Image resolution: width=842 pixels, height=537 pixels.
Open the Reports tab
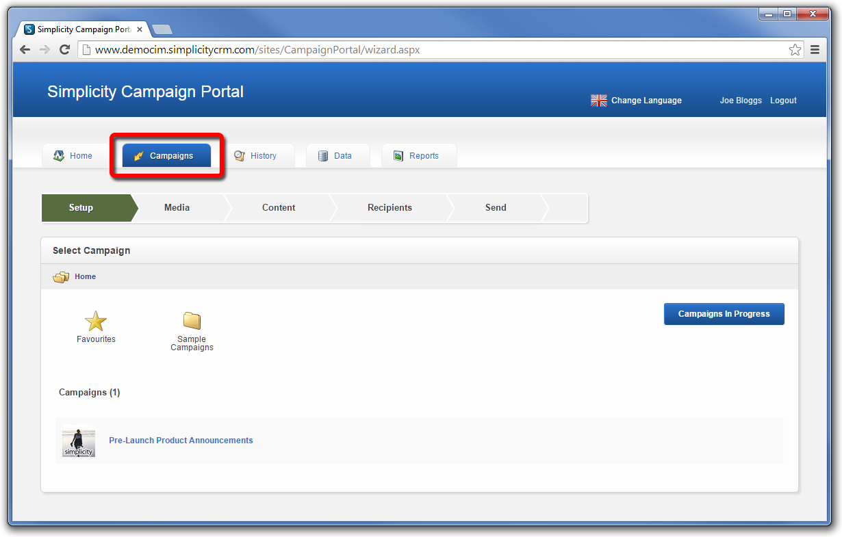coord(419,156)
